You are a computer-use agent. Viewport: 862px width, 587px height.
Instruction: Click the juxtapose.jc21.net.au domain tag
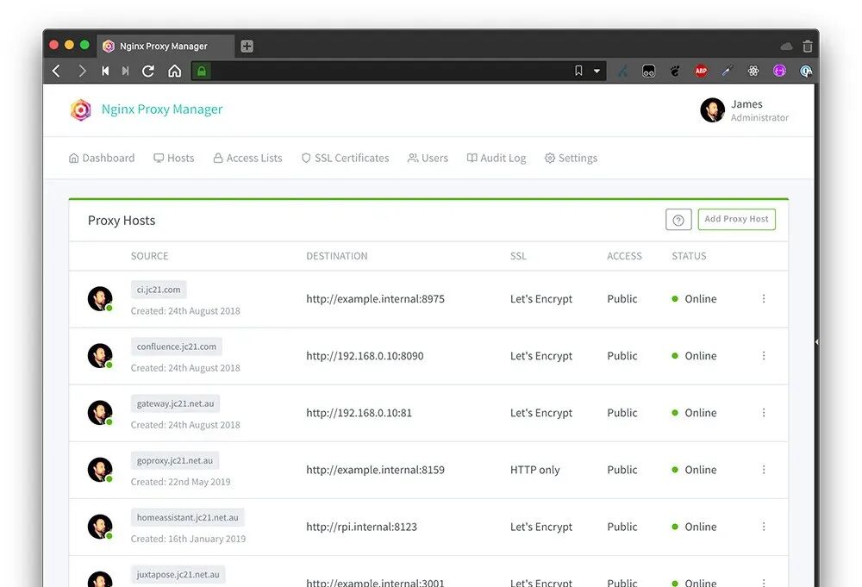(178, 574)
